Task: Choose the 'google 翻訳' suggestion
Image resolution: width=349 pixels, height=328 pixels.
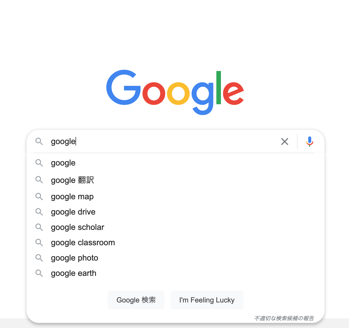Action: click(72, 180)
